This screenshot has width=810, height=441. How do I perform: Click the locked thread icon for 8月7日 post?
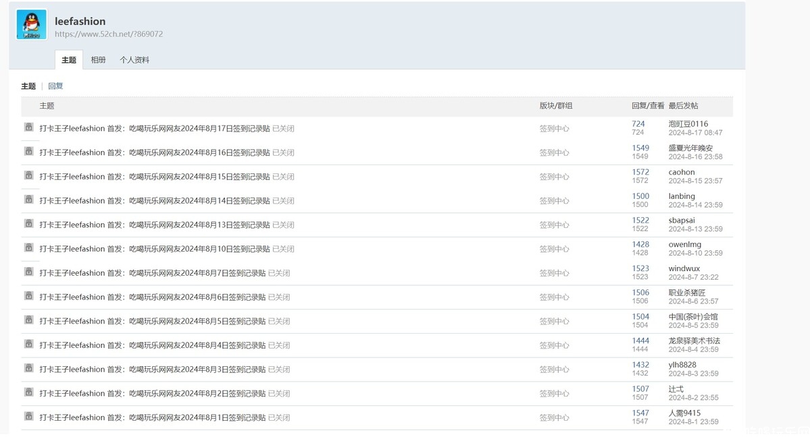point(29,271)
